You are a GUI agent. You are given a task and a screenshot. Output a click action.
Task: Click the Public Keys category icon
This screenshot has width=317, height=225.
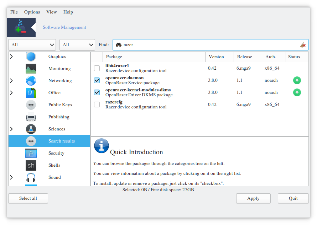pos(31,105)
